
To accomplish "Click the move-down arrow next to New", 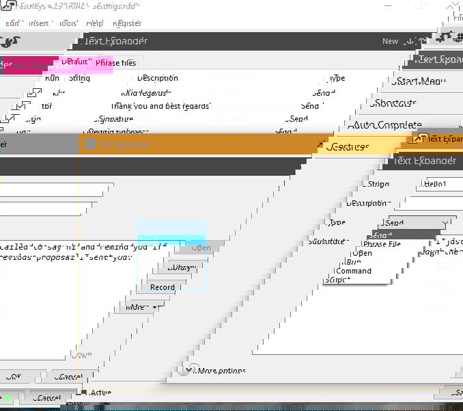I will click(410, 42).
